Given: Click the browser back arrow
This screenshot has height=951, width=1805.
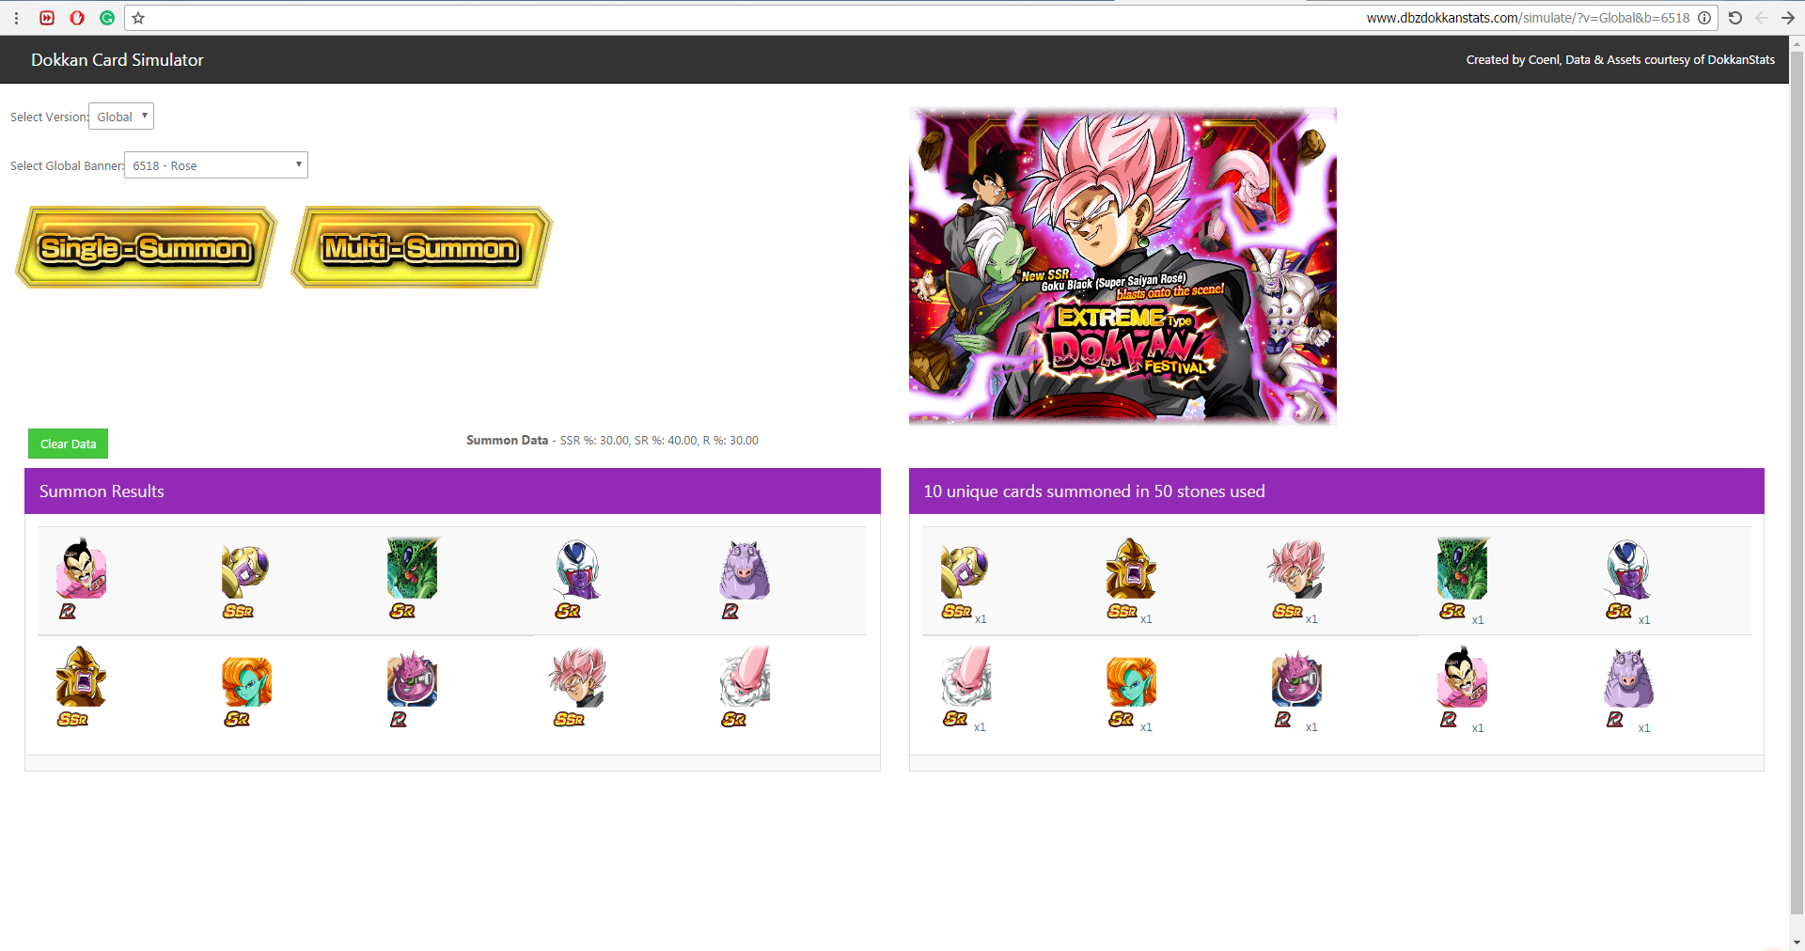Looking at the screenshot, I should click(1762, 18).
